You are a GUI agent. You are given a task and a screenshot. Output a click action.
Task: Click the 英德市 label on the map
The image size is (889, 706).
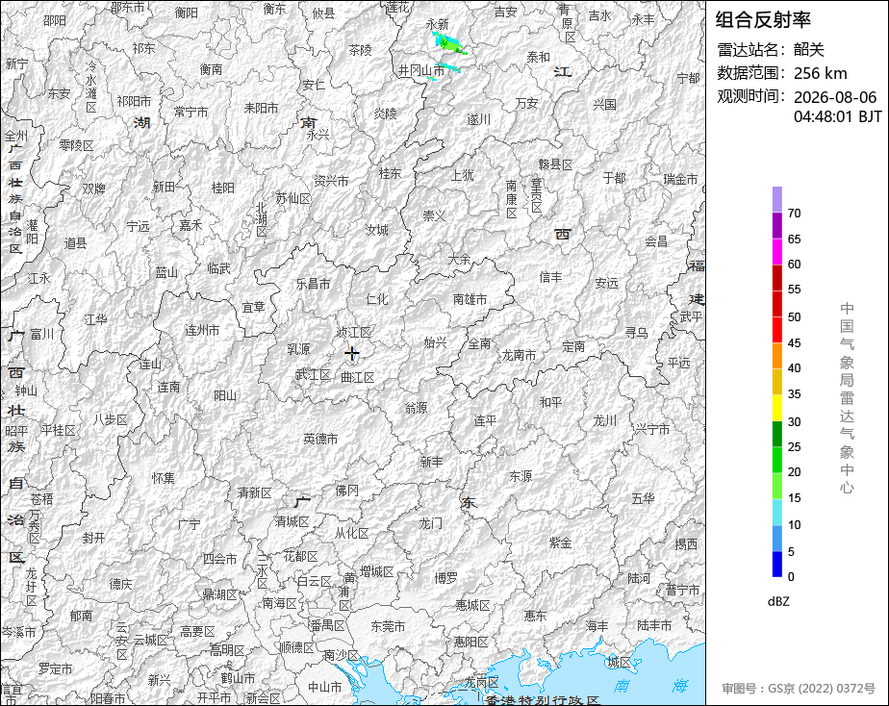coord(320,439)
